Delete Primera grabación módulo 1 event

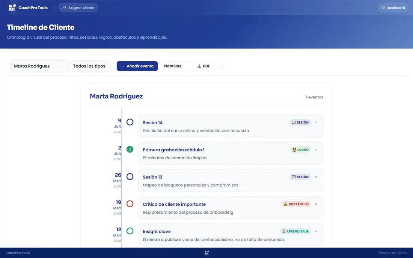(316, 150)
